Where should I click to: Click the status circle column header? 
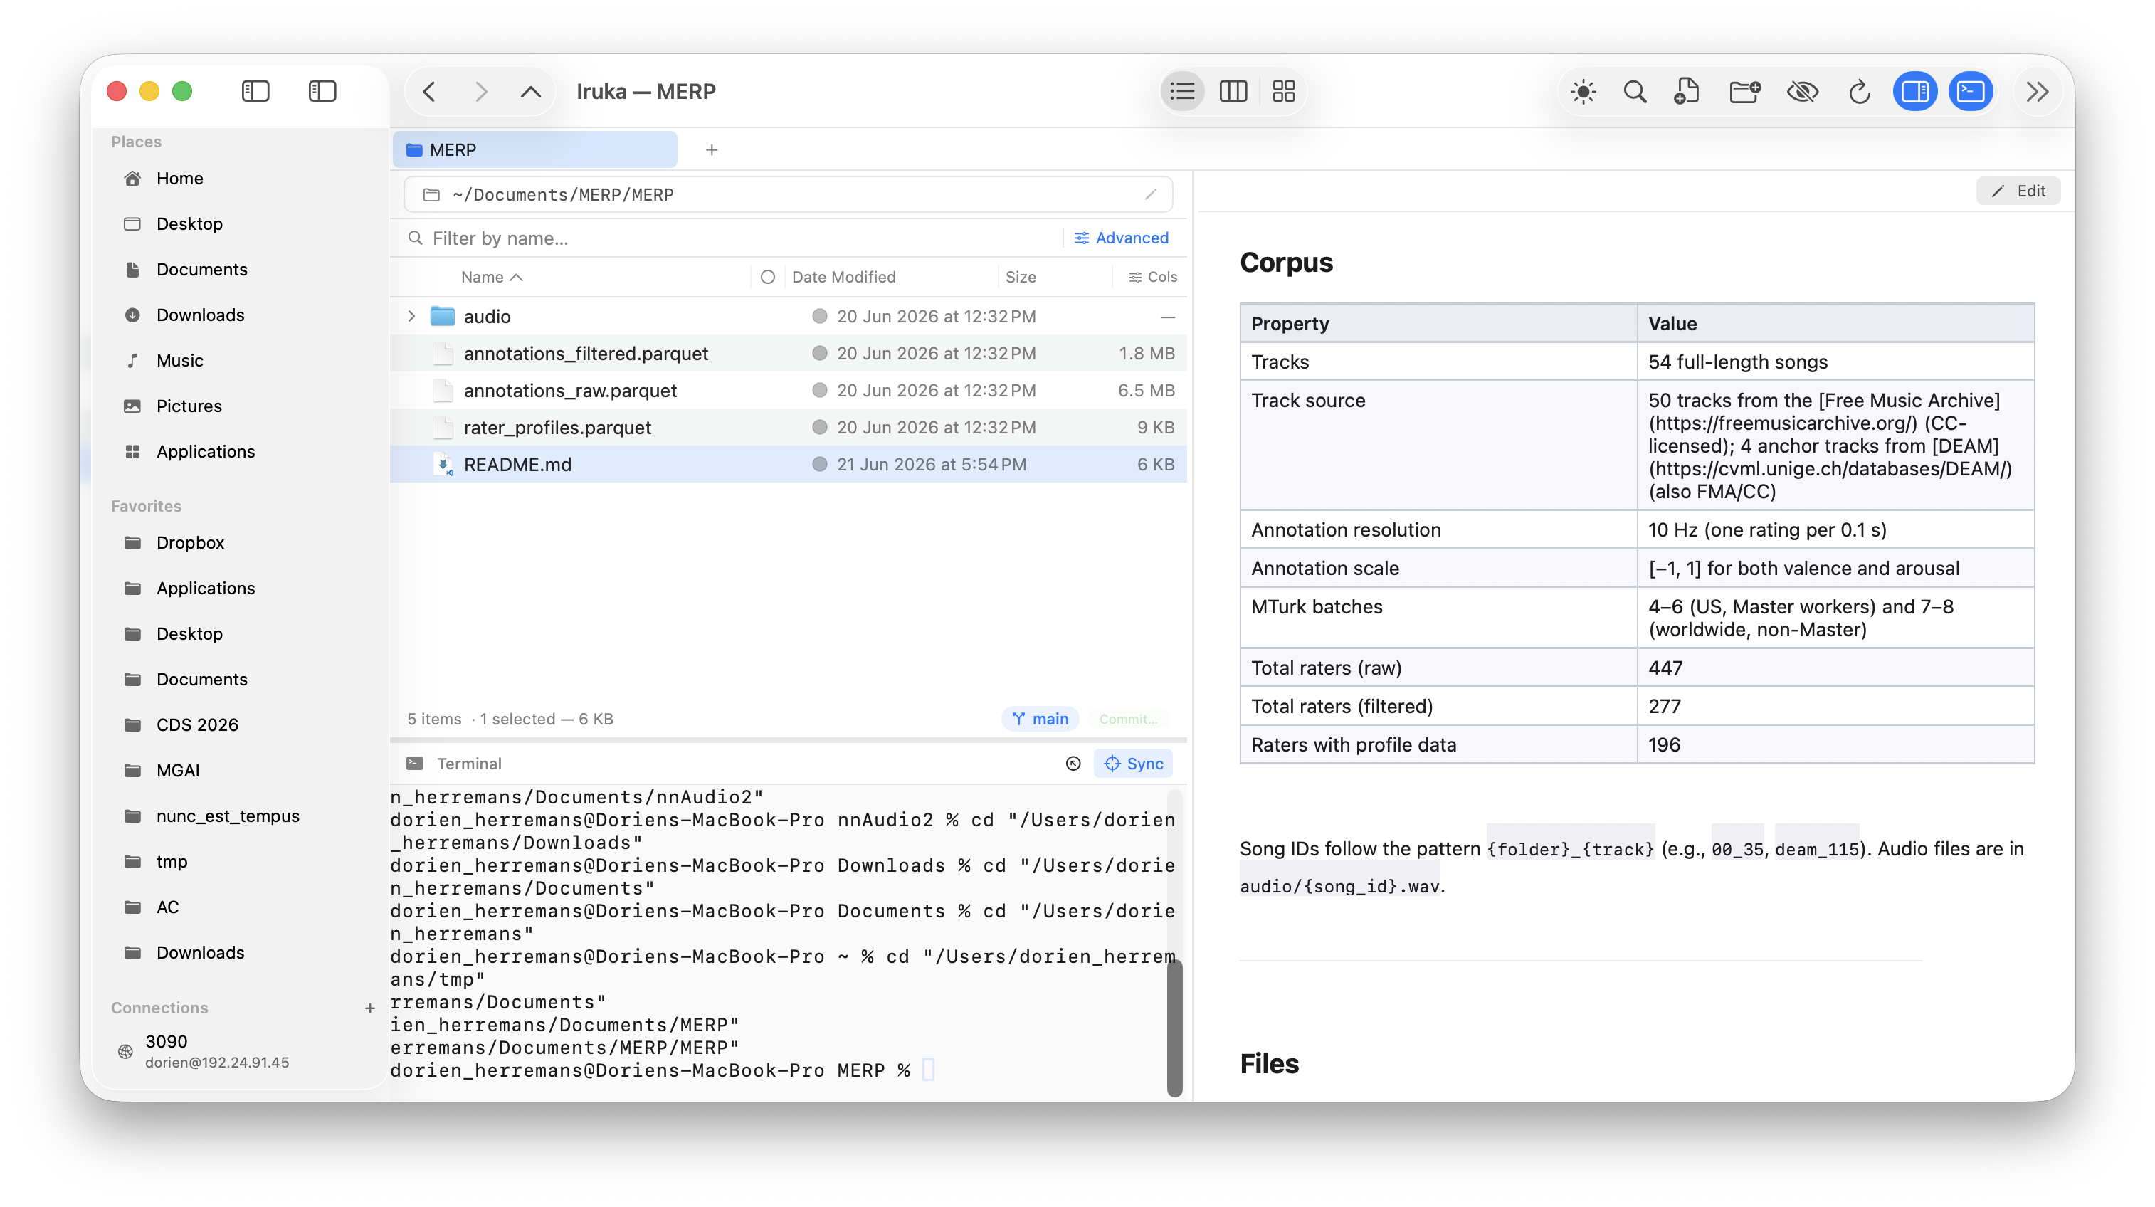pos(767,277)
